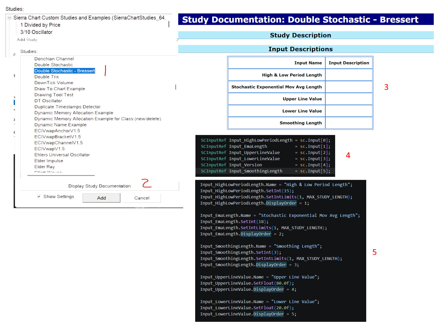Select DownTick Volume study
This screenshot has height=329, width=443.
pyautogui.click(x=54, y=83)
